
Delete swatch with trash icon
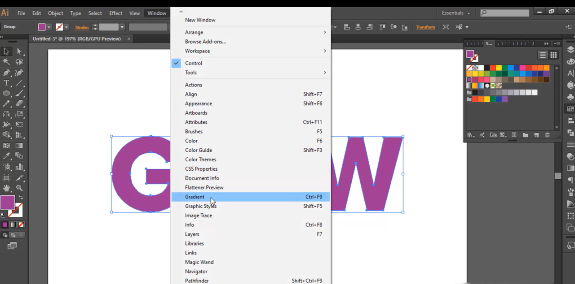(x=547, y=135)
